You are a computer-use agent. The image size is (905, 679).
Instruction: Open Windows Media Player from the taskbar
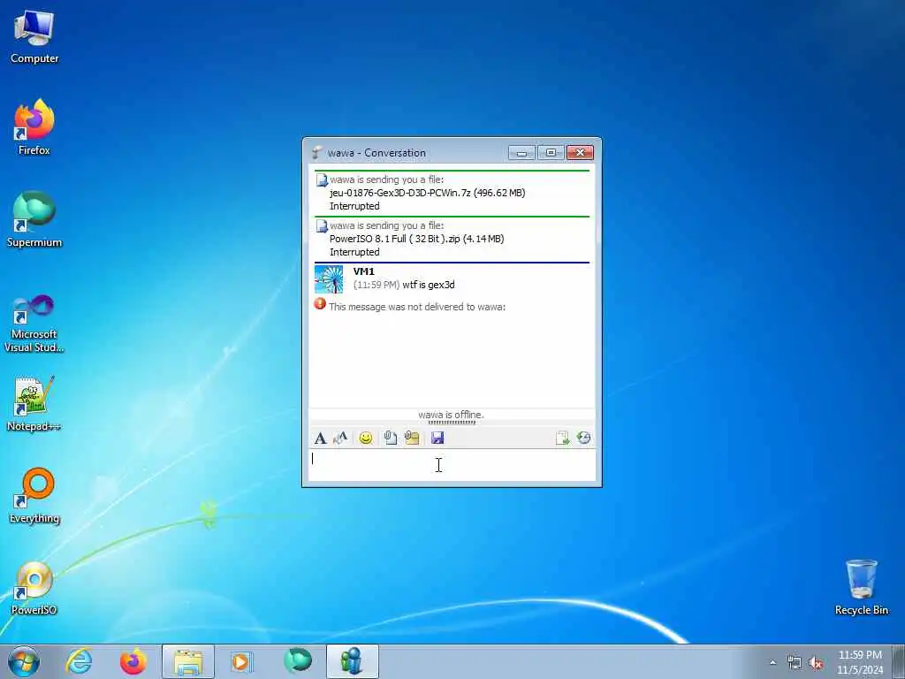coord(242,661)
